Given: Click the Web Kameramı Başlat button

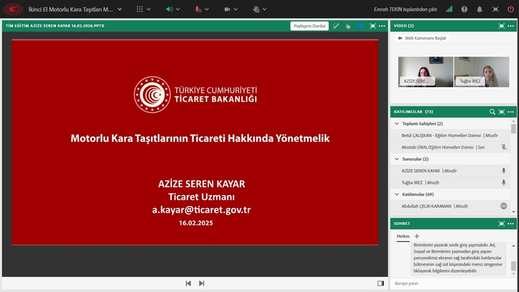Looking at the screenshot, I should coord(422,38).
